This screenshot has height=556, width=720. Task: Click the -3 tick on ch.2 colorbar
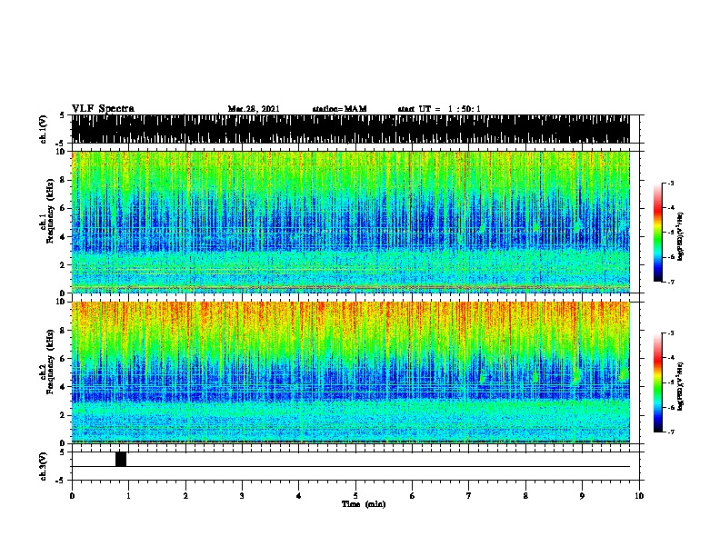(670, 333)
